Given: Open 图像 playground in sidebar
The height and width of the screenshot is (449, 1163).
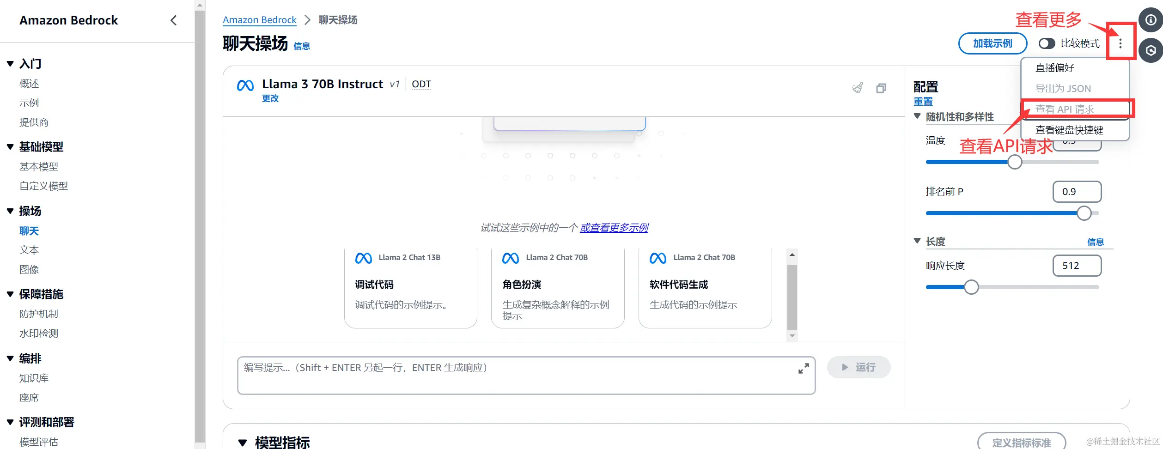Looking at the screenshot, I should tap(29, 269).
